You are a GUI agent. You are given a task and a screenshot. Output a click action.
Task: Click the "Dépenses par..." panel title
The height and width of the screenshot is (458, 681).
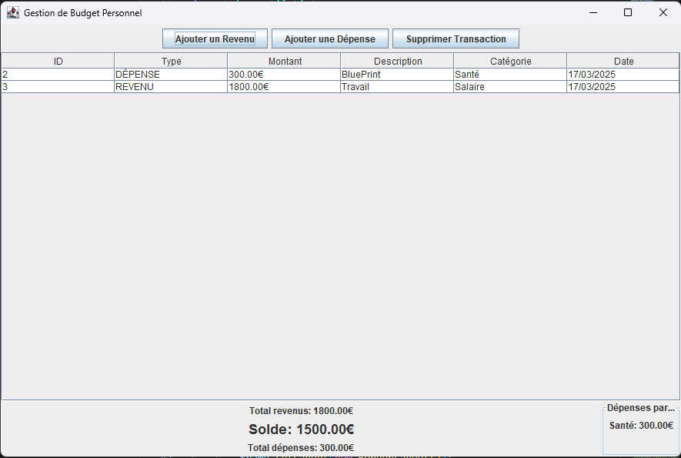[641, 408]
